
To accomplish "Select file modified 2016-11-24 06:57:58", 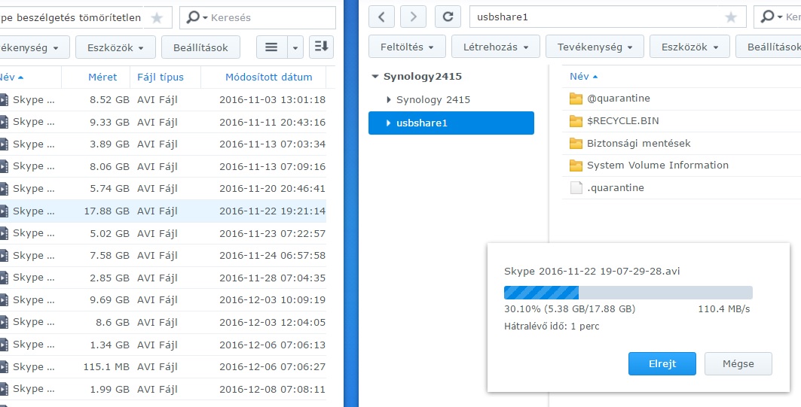I will point(163,256).
